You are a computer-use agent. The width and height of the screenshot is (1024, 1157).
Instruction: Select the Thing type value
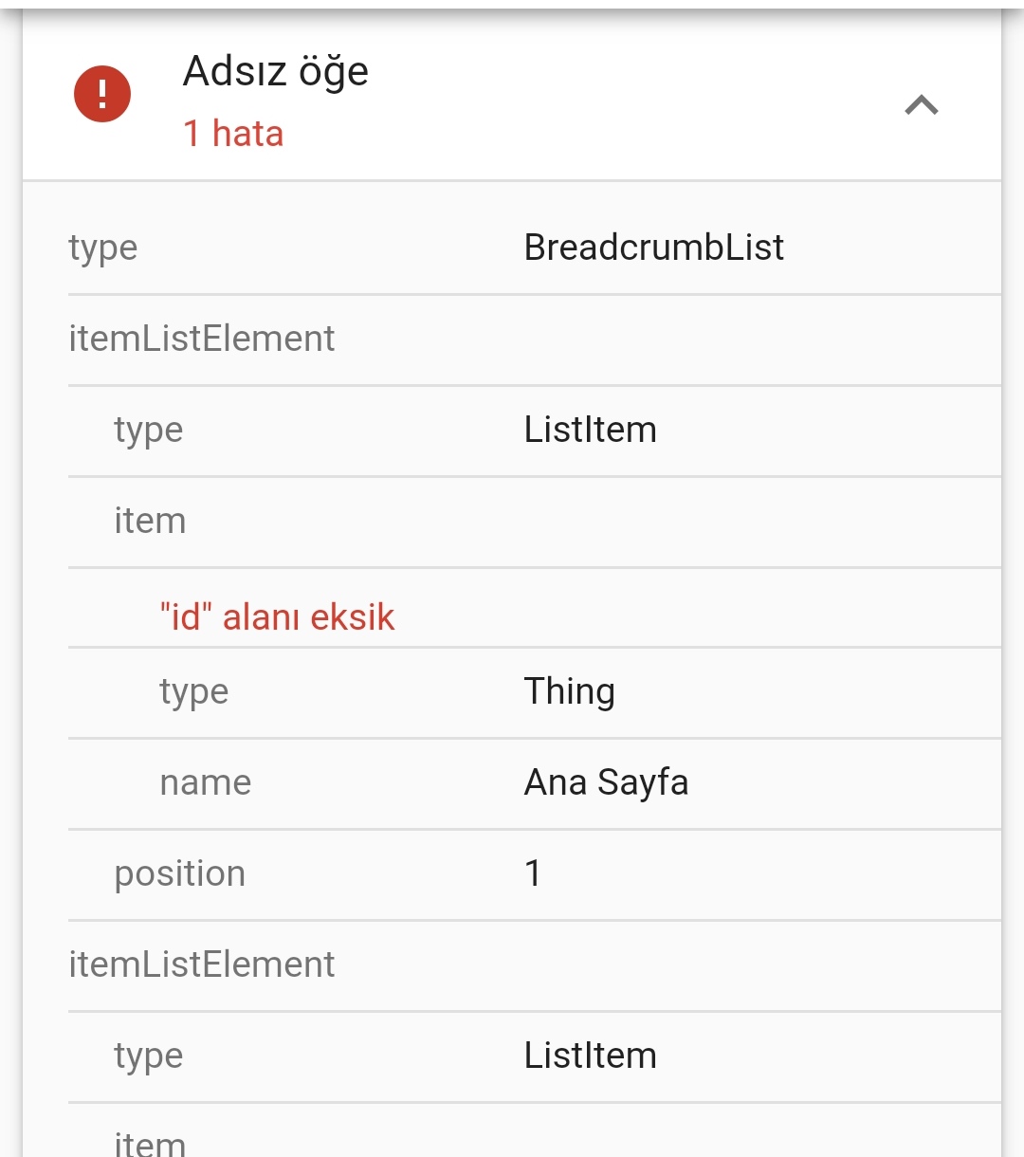569,691
